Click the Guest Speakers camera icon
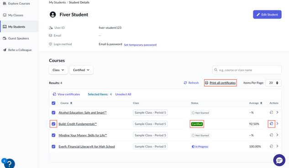289x168 pixels. coord(5,38)
